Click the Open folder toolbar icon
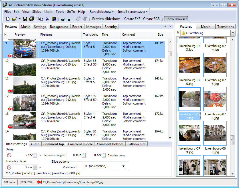 (x=14, y=19)
